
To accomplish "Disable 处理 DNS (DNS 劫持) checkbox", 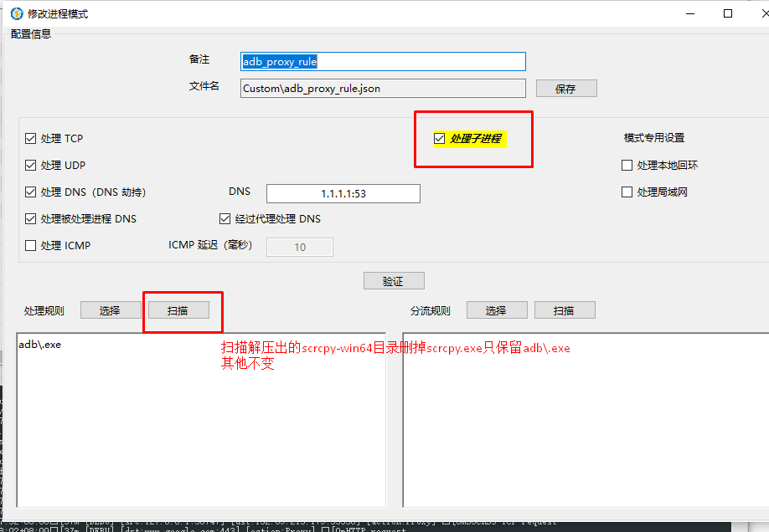I will coord(31,192).
